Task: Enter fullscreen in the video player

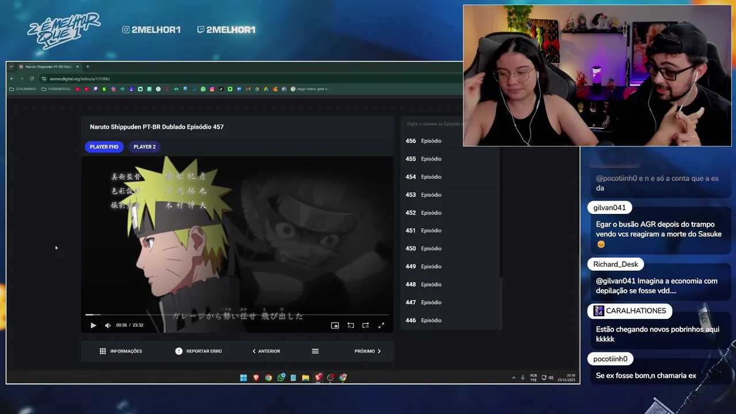Action: pyautogui.click(x=381, y=325)
